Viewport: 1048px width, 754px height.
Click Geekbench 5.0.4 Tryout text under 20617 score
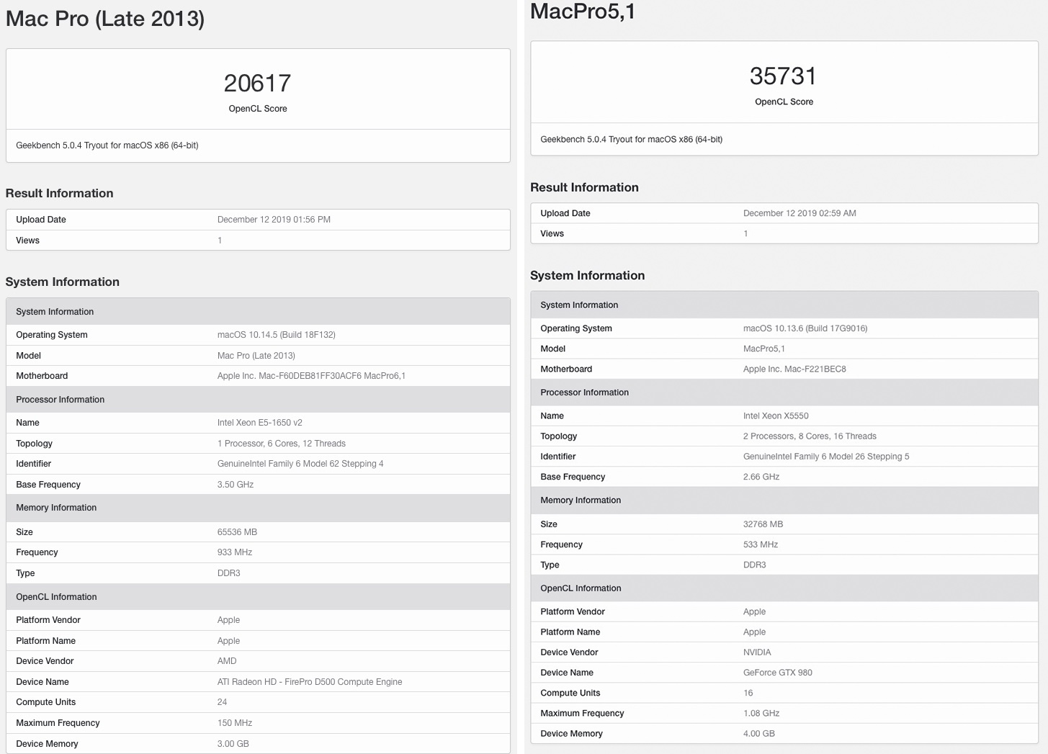point(107,145)
